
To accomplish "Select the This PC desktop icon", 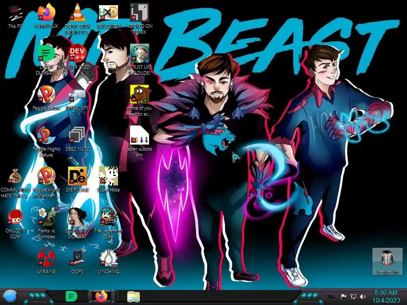I will (x=16, y=16).
